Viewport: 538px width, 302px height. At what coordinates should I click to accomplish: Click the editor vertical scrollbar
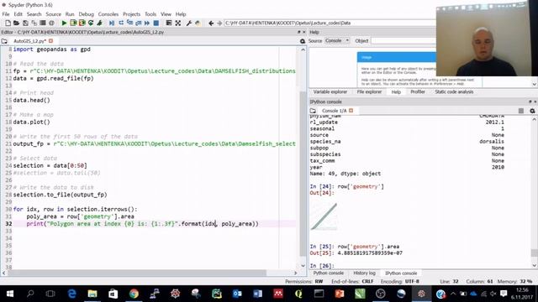click(303, 174)
